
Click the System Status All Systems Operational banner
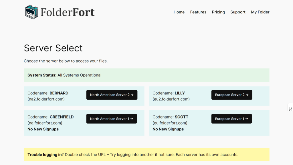(146, 75)
